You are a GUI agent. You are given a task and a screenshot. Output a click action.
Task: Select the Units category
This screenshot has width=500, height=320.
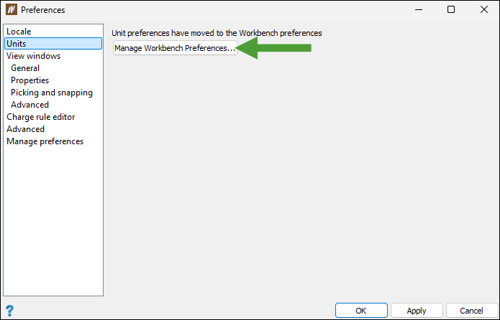pyautogui.click(x=53, y=44)
